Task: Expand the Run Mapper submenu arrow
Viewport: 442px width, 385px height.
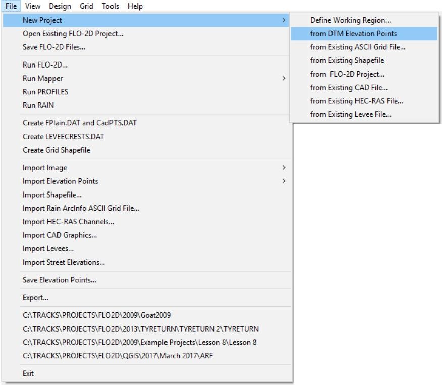Action: pyautogui.click(x=284, y=79)
